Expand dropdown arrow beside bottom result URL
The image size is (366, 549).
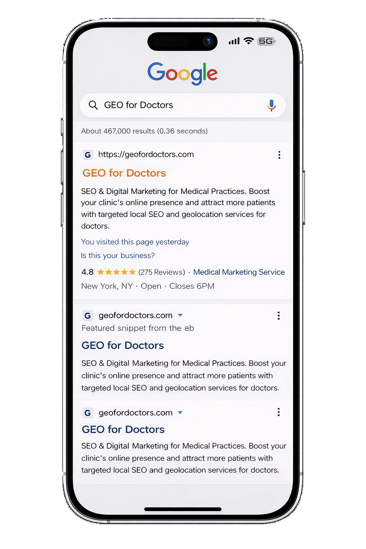tap(180, 412)
